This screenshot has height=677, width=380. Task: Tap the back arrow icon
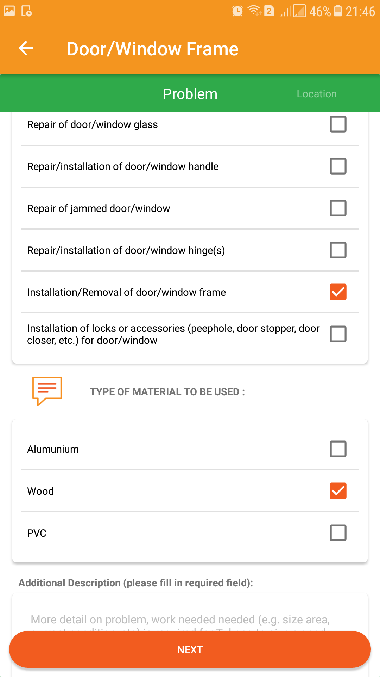click(x=26, y=48)
